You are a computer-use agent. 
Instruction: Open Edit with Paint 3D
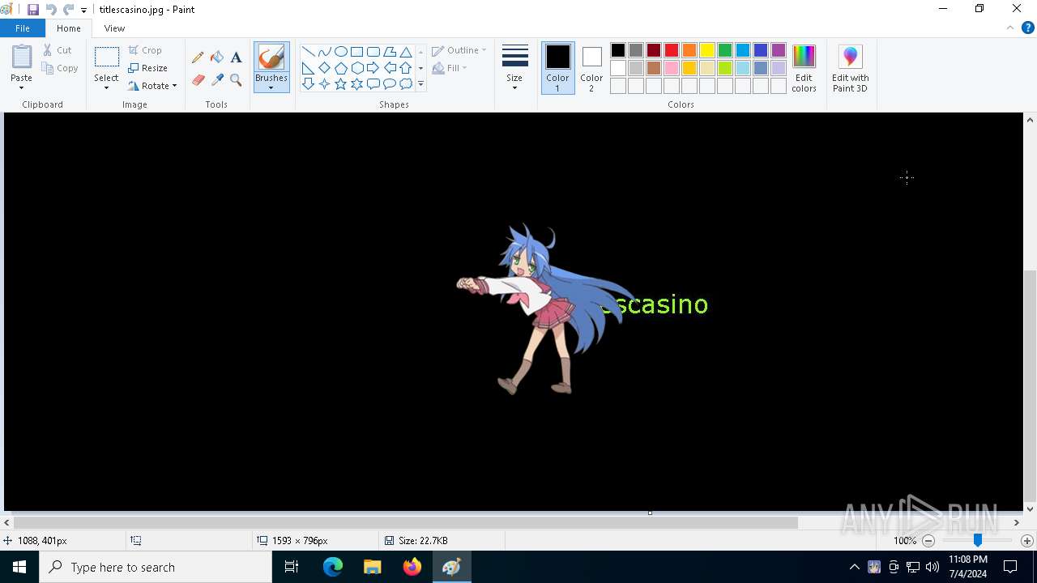[x=850, y=69]
